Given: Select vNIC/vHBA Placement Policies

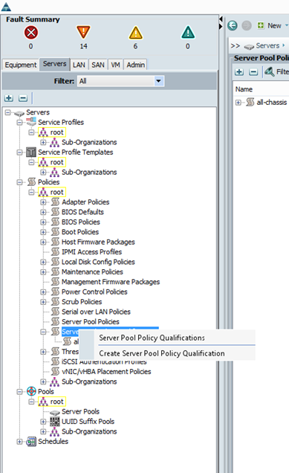Looking at the screenshot, I should (106, 371).
